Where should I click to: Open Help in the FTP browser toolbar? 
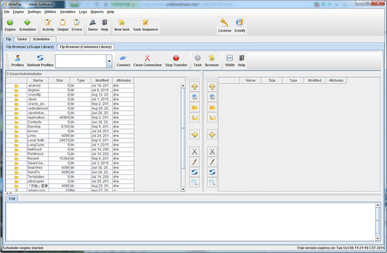pyautogui.click(x=241, y=61)
